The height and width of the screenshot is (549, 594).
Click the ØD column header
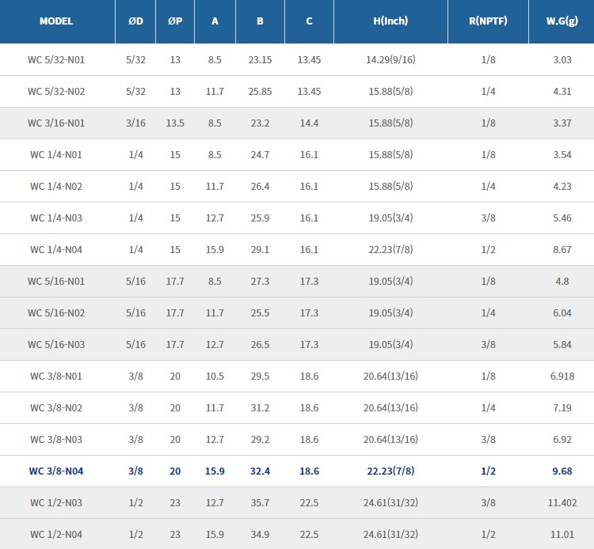135,21
